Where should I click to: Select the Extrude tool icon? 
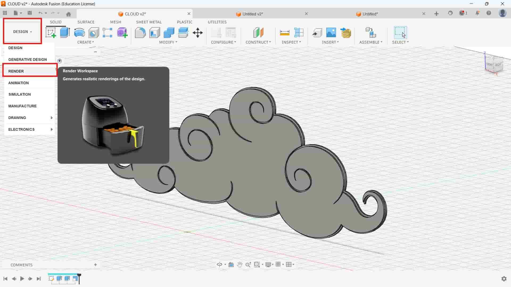(x=65, y=33)
